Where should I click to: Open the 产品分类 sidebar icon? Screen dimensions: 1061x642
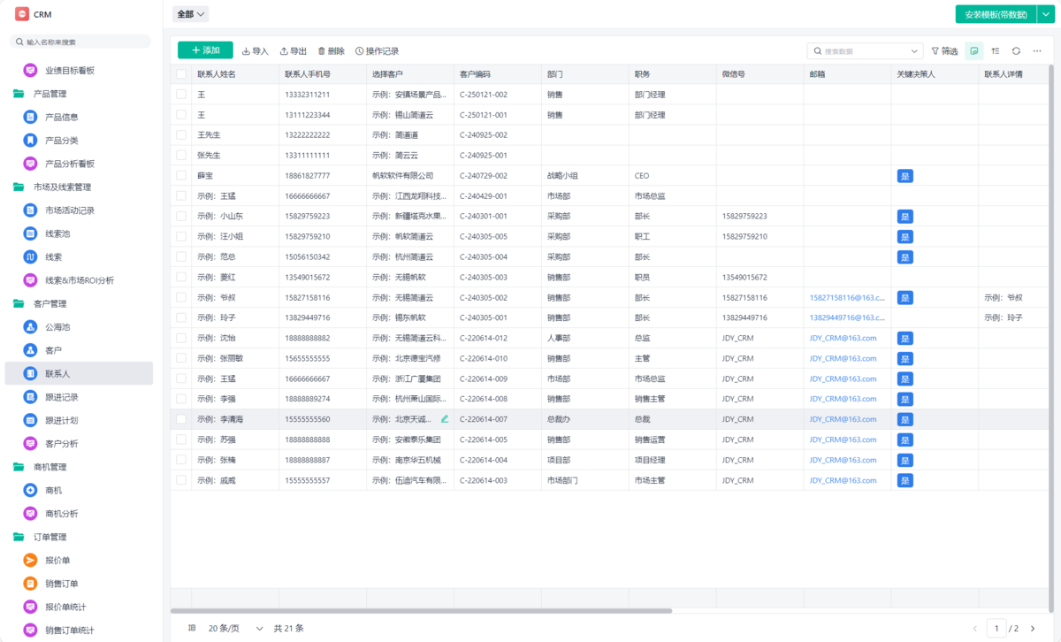[30, 140]
